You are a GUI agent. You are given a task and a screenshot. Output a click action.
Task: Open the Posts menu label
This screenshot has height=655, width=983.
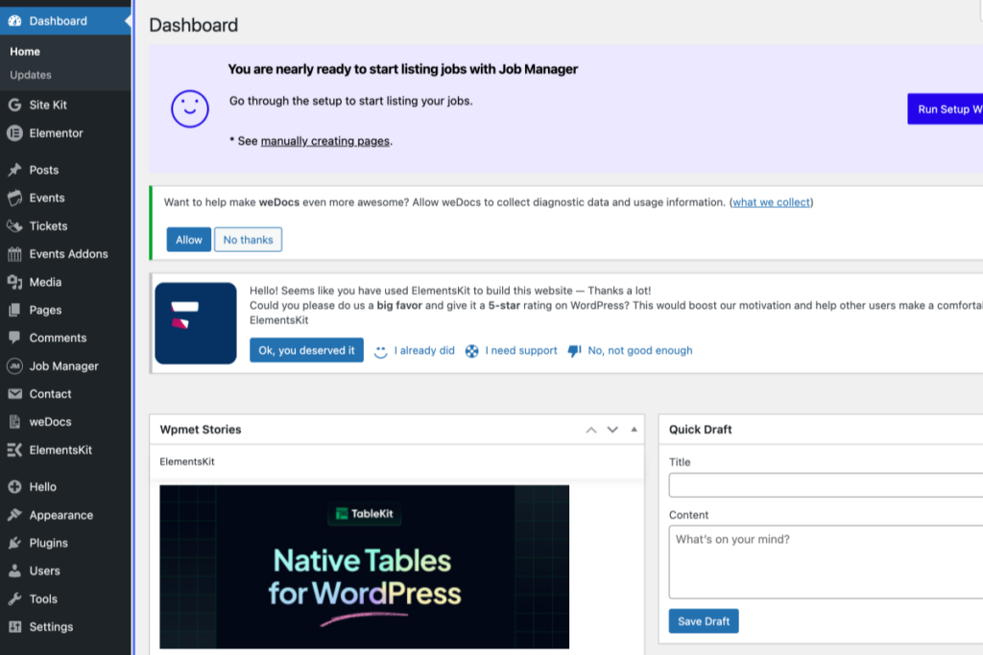pos(44,170)
